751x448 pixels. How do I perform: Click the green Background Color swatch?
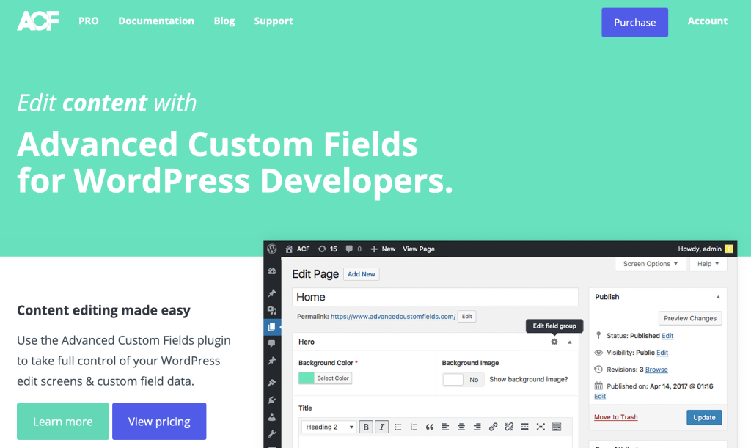point(307,378)
